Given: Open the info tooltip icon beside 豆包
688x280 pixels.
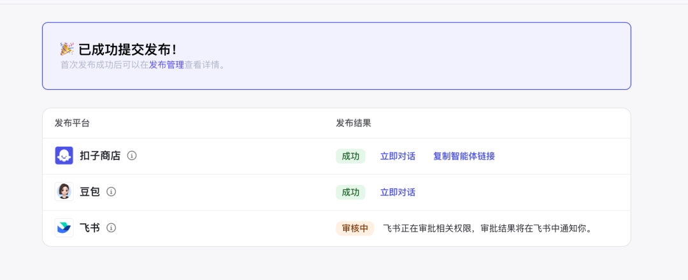Looking at the screenshot, I should tap(111, 191).
